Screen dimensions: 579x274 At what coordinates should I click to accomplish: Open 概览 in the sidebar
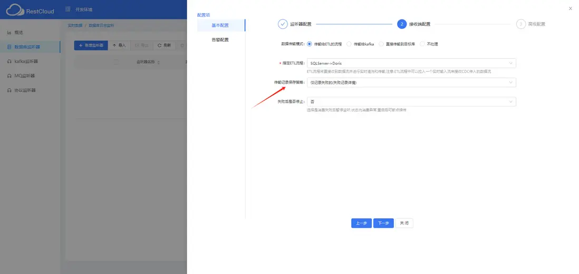click(30, 33)
